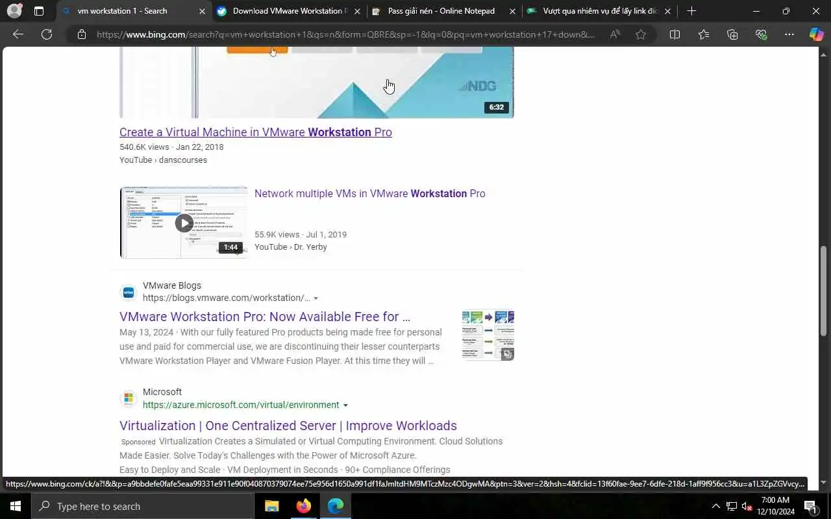Open VMware Workstation Pro Now Available Free link
This screenshot has height=519, width=831.
[x=265, y=317]
